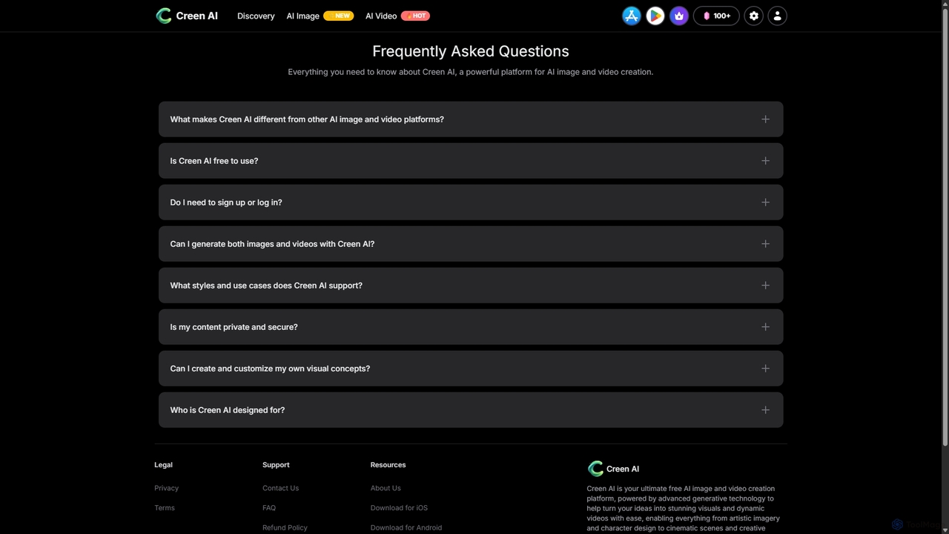Open the Terms link in footer
The image size is (949, 534).
point(165,508)
